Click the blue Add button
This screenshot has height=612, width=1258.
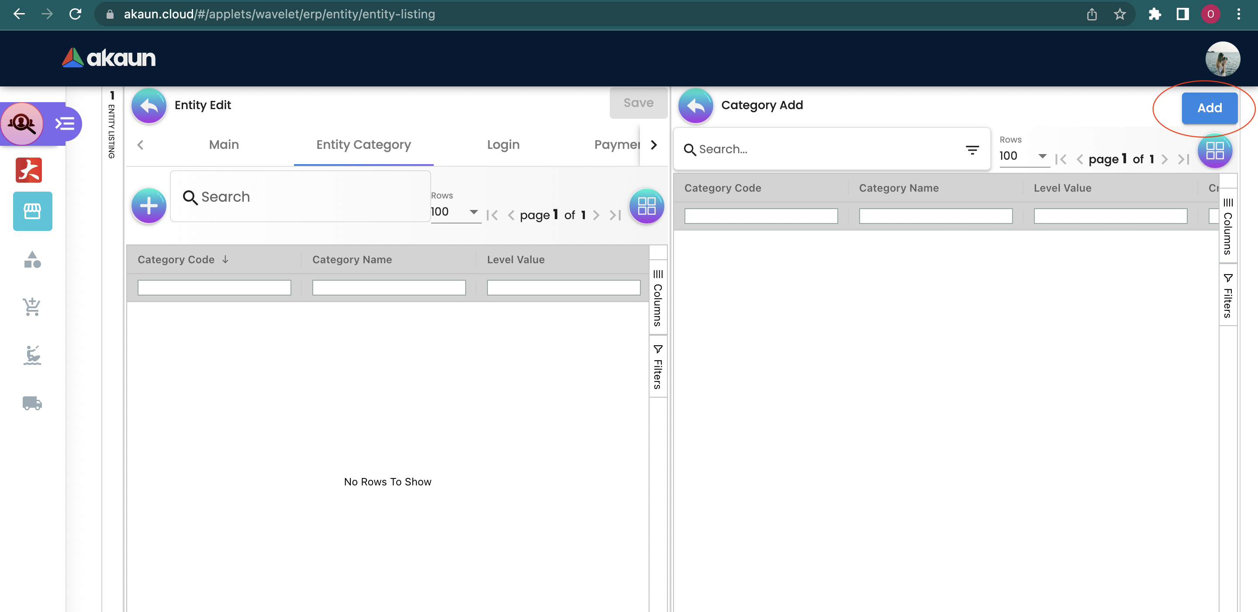pos(1209,108)
